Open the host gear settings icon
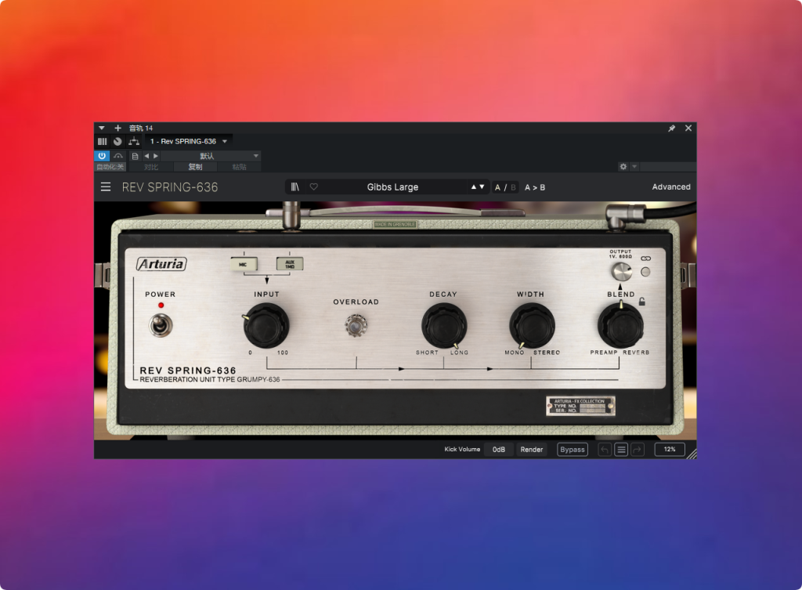Viewport: 802px width, 590px height. coord(623,167)
